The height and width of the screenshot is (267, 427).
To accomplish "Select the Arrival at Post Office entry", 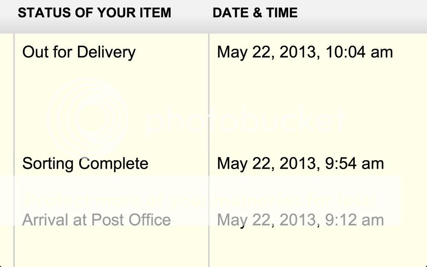I will click(x=96, y=220).
